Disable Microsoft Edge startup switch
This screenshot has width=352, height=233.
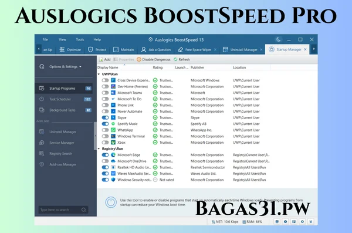(105, 155)
